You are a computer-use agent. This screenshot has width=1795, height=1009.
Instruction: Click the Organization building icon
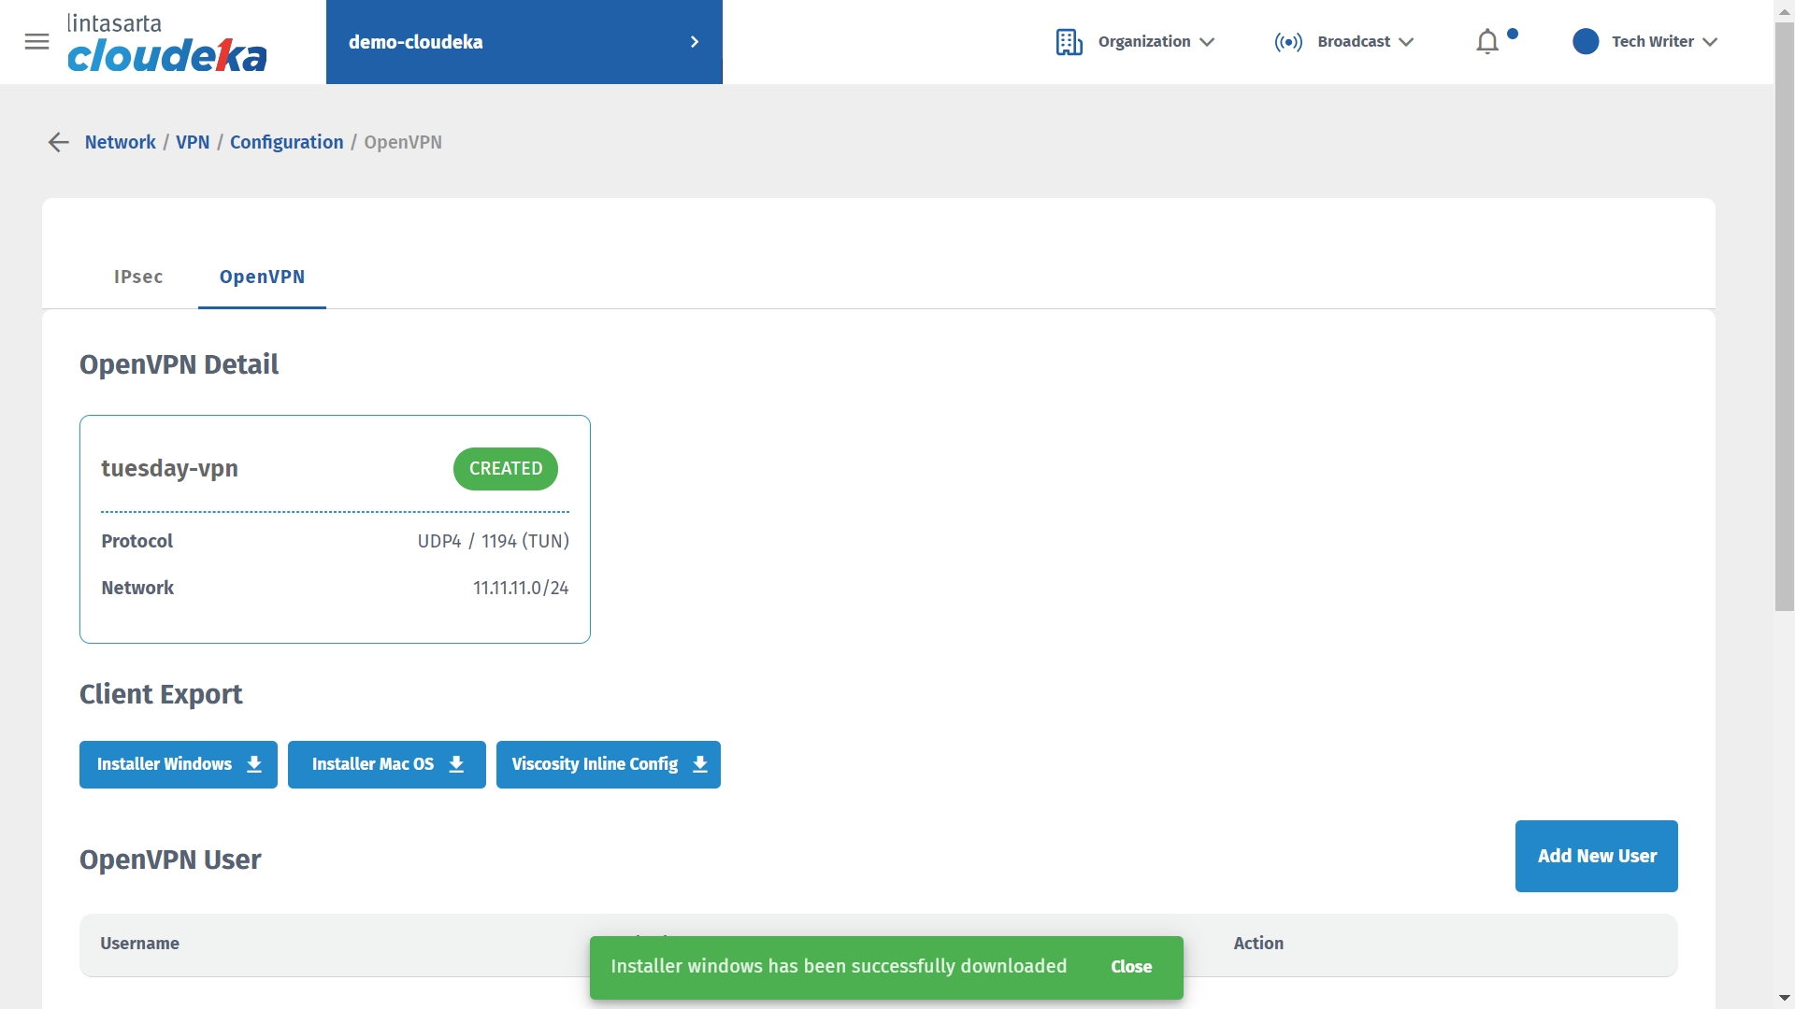coord(1069,42)
